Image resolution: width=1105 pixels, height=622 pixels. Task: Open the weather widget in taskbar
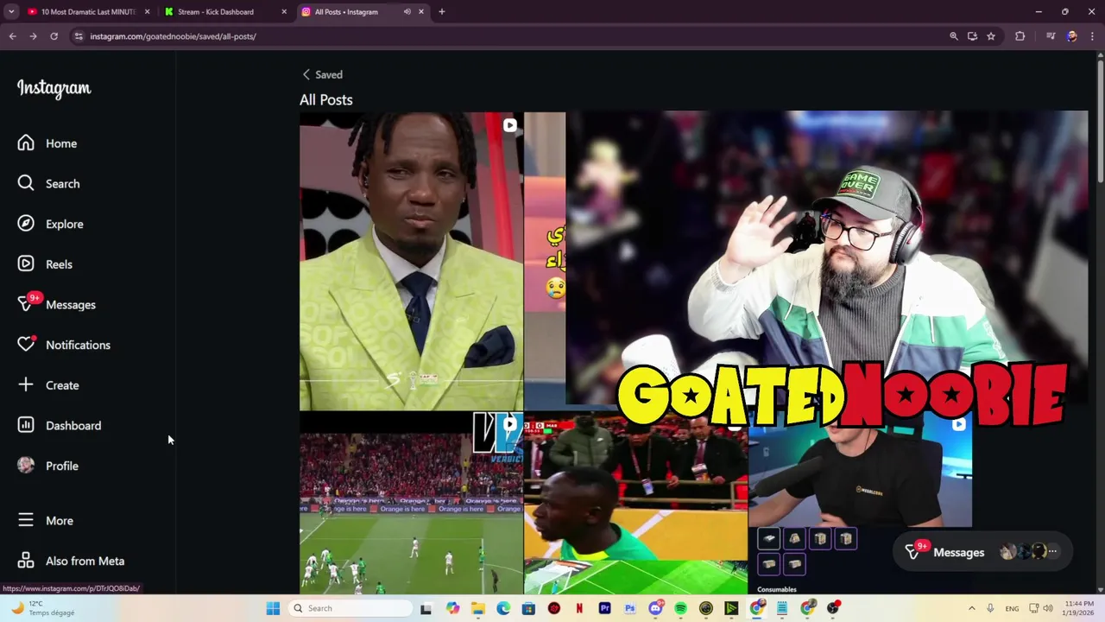tap(41, 608)
